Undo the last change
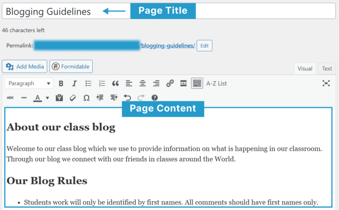 127,98
